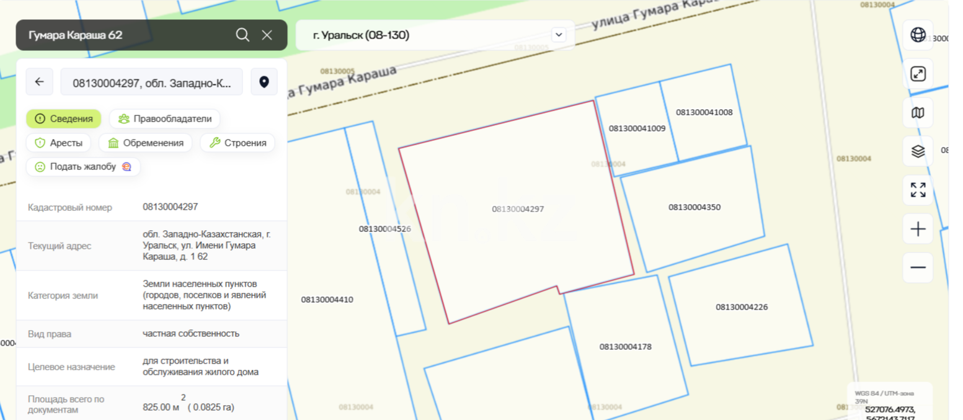Enter fullscreen using the expand arrows icon
The width and height of the screenshot is (963, 420).
pos(918,190)
